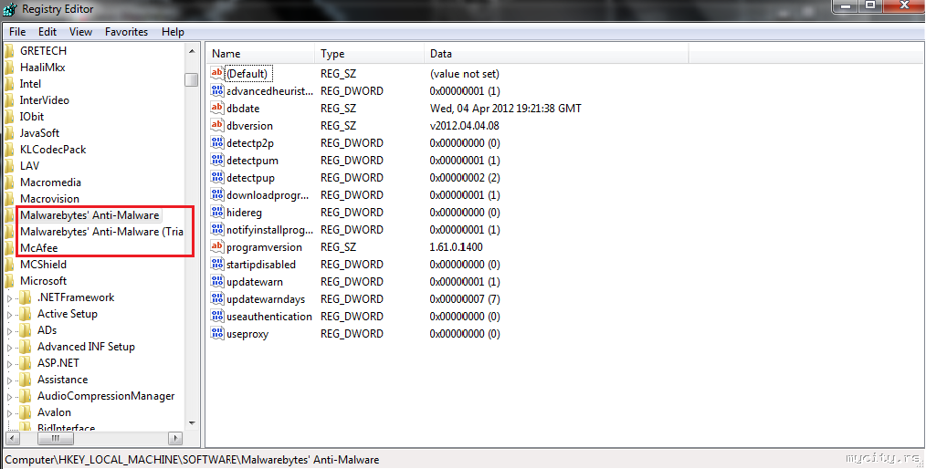926x469 pixels.
Task: Sort values by Type column header
Action: point(369,54)
